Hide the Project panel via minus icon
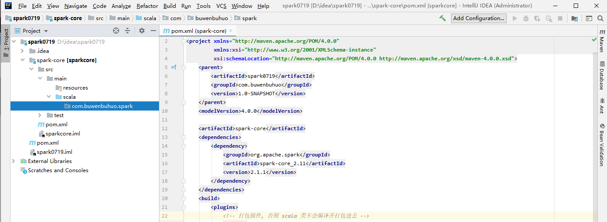The width and height of the screenshot is (607, 222). tap(153, 31)
